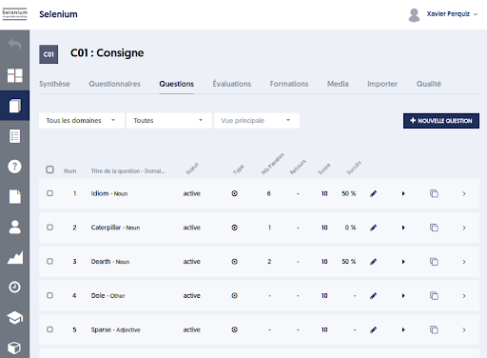This screenshot has height=358, width=487.
Task: Select the Questions tab
Action: click(x=177, y=84)
